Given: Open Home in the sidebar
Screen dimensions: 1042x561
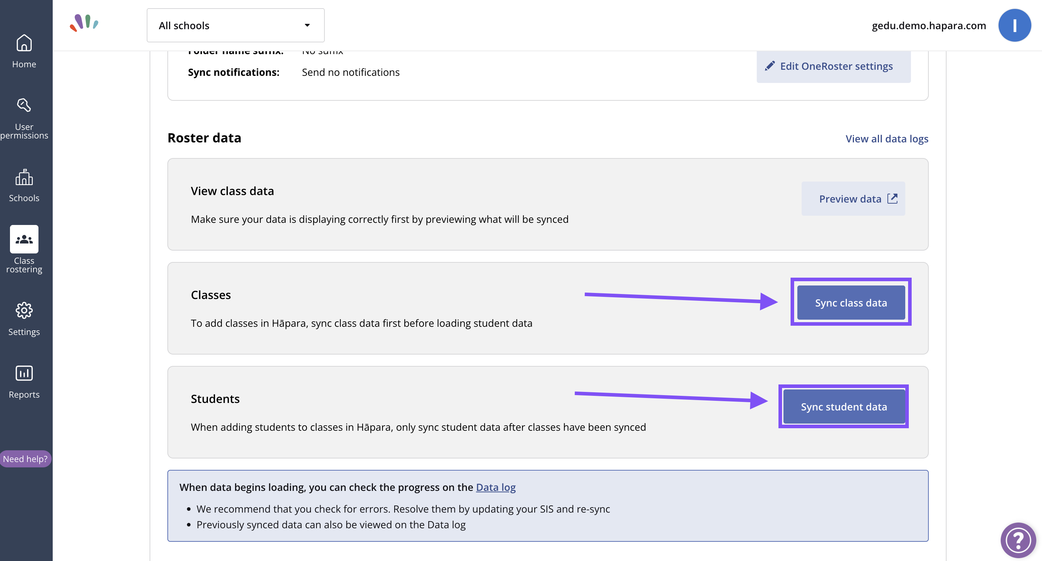Looking at the screenshot, I should [24, 51].
